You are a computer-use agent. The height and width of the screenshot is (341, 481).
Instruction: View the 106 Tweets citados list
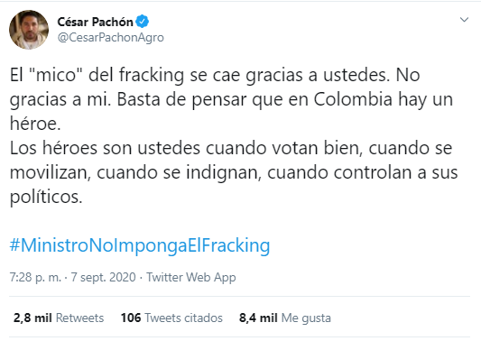(x=171, y=318)
